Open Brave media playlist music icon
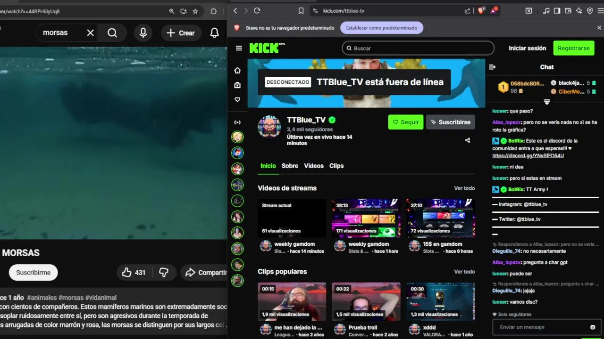 [546, 10]
